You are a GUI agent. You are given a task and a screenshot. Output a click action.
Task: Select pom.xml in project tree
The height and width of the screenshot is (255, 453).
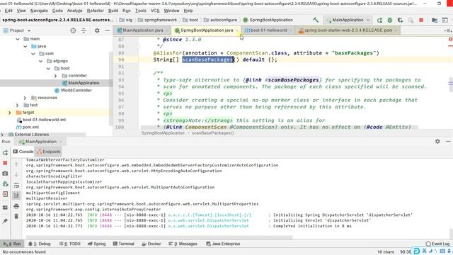pyautogui.click(x=28, y=127)
